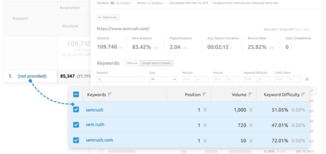Click the volume value 720
This screenshot has height=154, width=326.
tap(242, 125)
